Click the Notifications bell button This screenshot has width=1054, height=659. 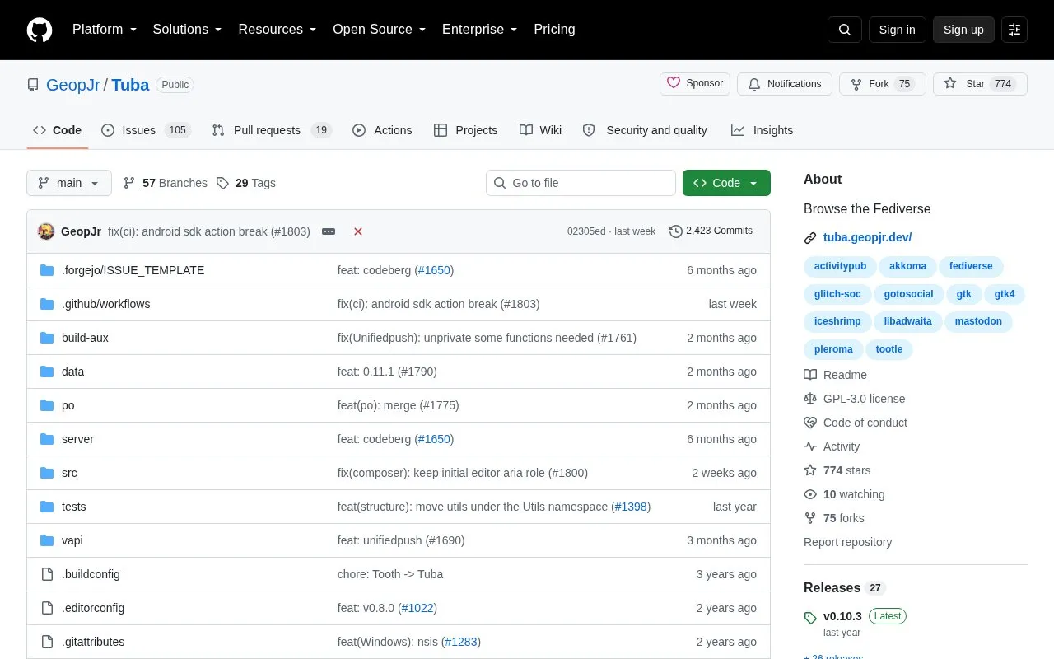pos(785,84)
